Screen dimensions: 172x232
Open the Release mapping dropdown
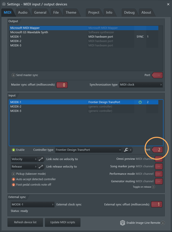[24, 167]
